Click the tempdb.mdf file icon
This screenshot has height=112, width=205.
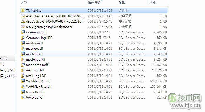(x=23, y=92)
